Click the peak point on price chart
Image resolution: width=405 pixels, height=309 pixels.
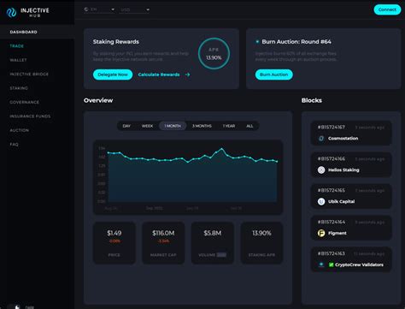222,149
